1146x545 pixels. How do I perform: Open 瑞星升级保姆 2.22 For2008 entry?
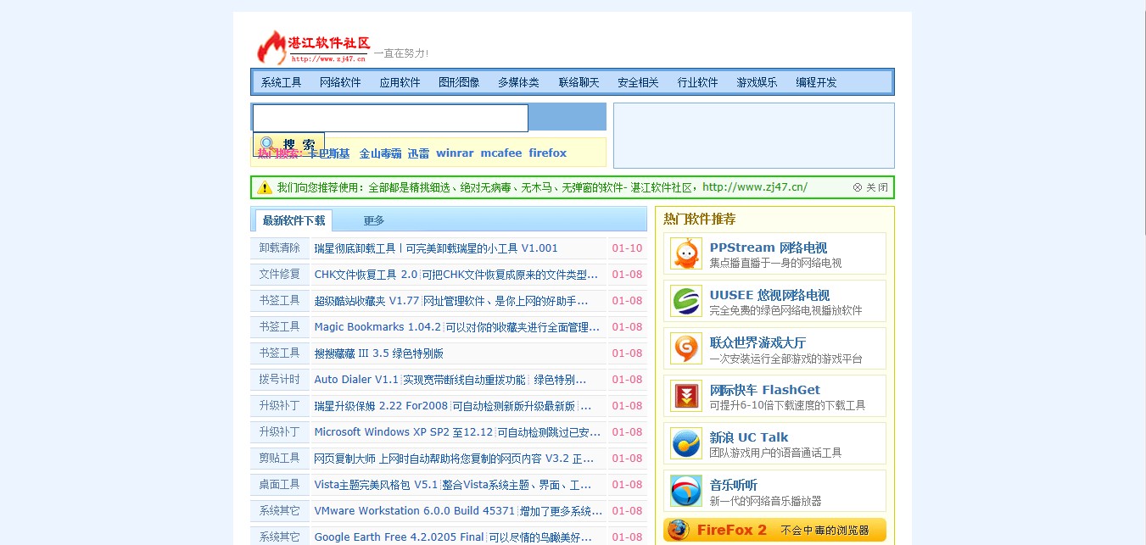[453, 406]
